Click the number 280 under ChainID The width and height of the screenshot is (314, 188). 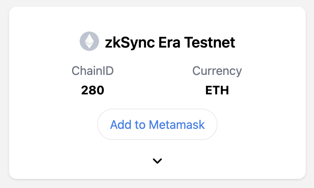[x=93, y=90]
